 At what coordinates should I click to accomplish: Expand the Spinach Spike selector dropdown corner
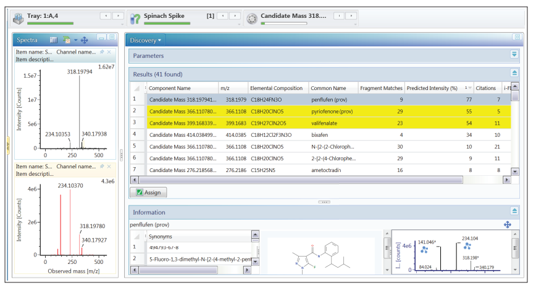239,25
